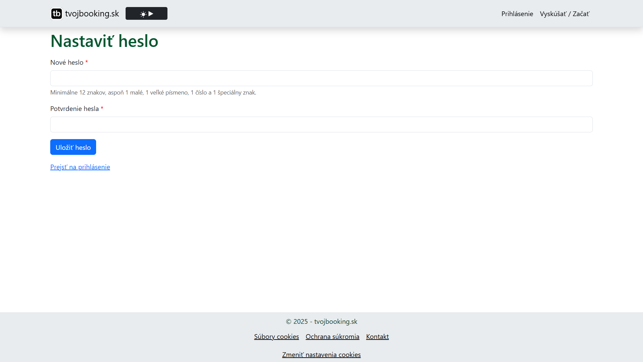
Task: Click Zmeniť nastavenia cookies link
Action: coord(321,355)
